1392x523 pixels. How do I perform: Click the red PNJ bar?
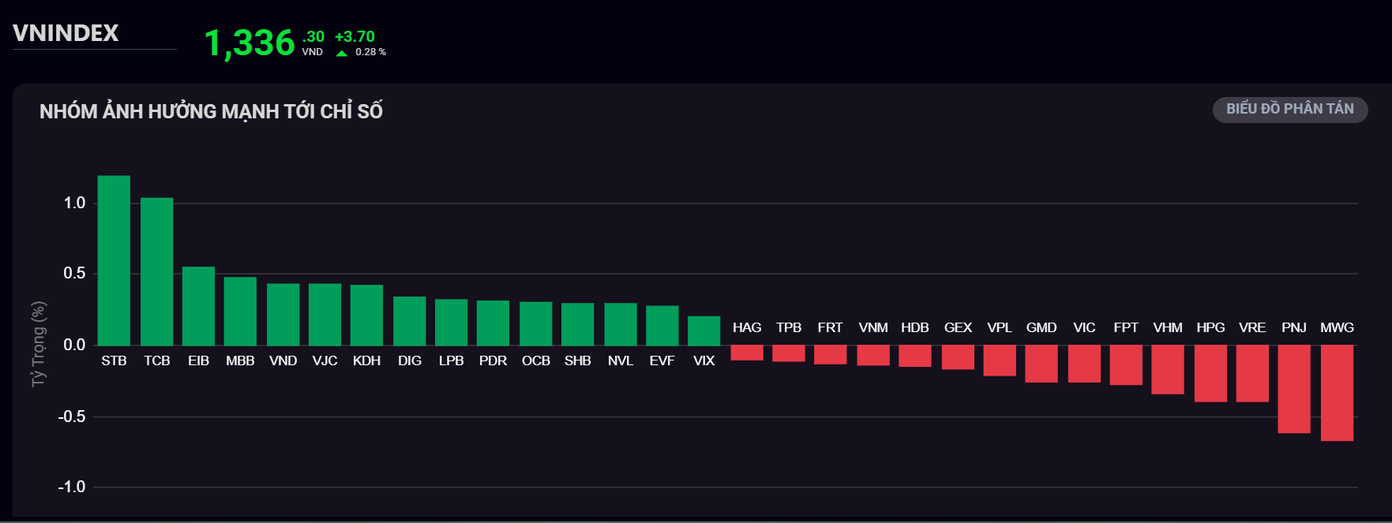coord(1294,389)
